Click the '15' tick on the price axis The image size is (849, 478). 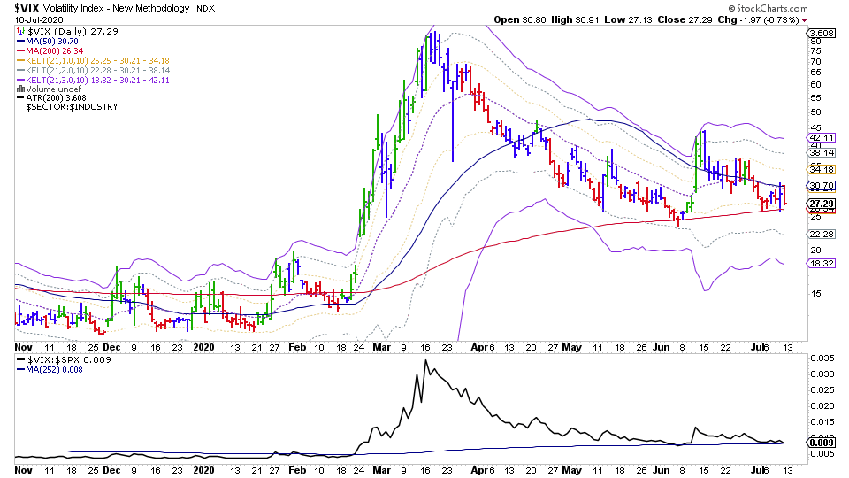pyautogui.click(x=815, y=293)
